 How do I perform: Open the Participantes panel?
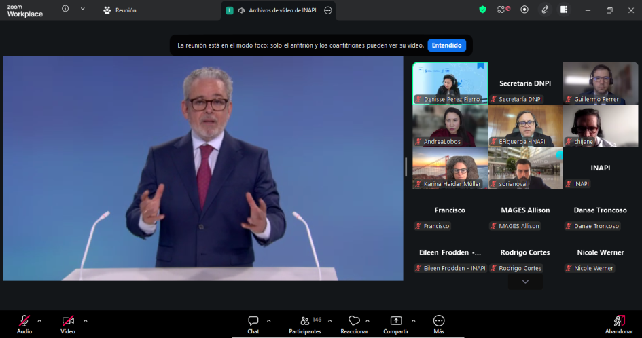coord(305,325)
